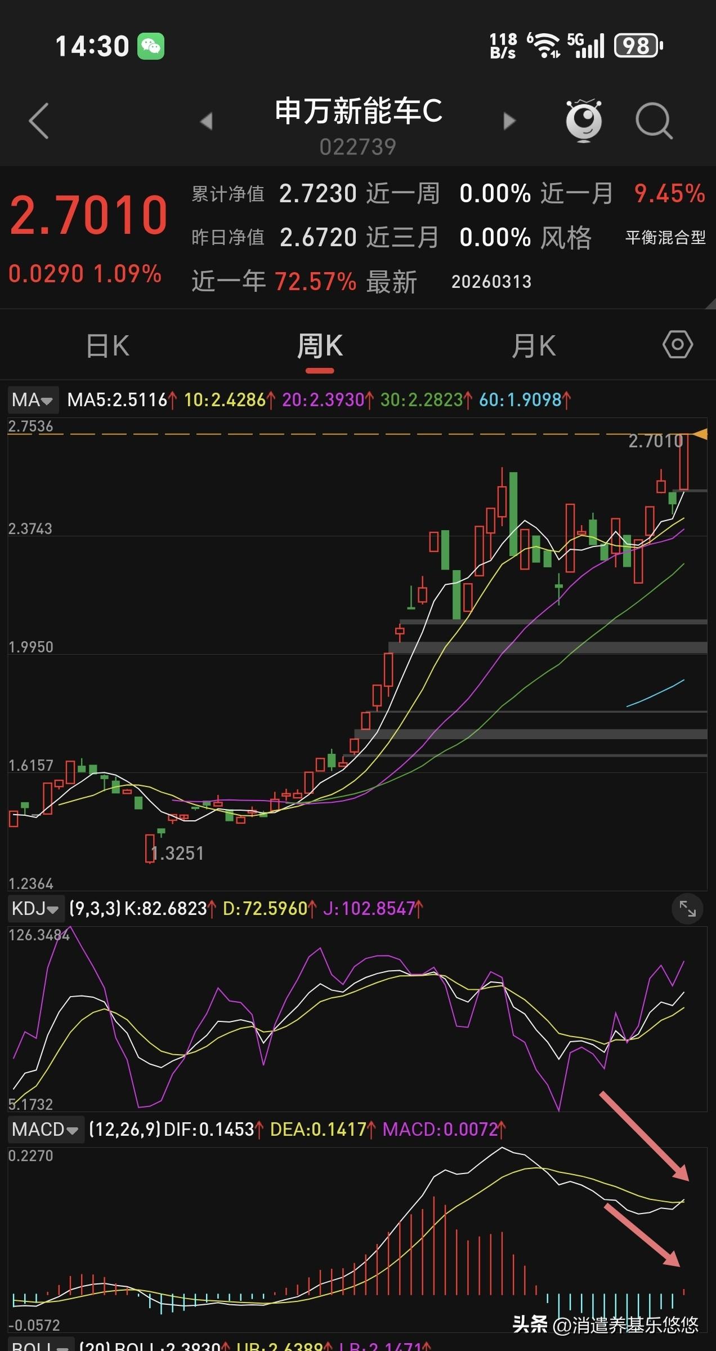The width and height of the screenshot is (716, 1351).
Task: Tap the corner triangle to expand the fund info panel
Action: (710, 303)
